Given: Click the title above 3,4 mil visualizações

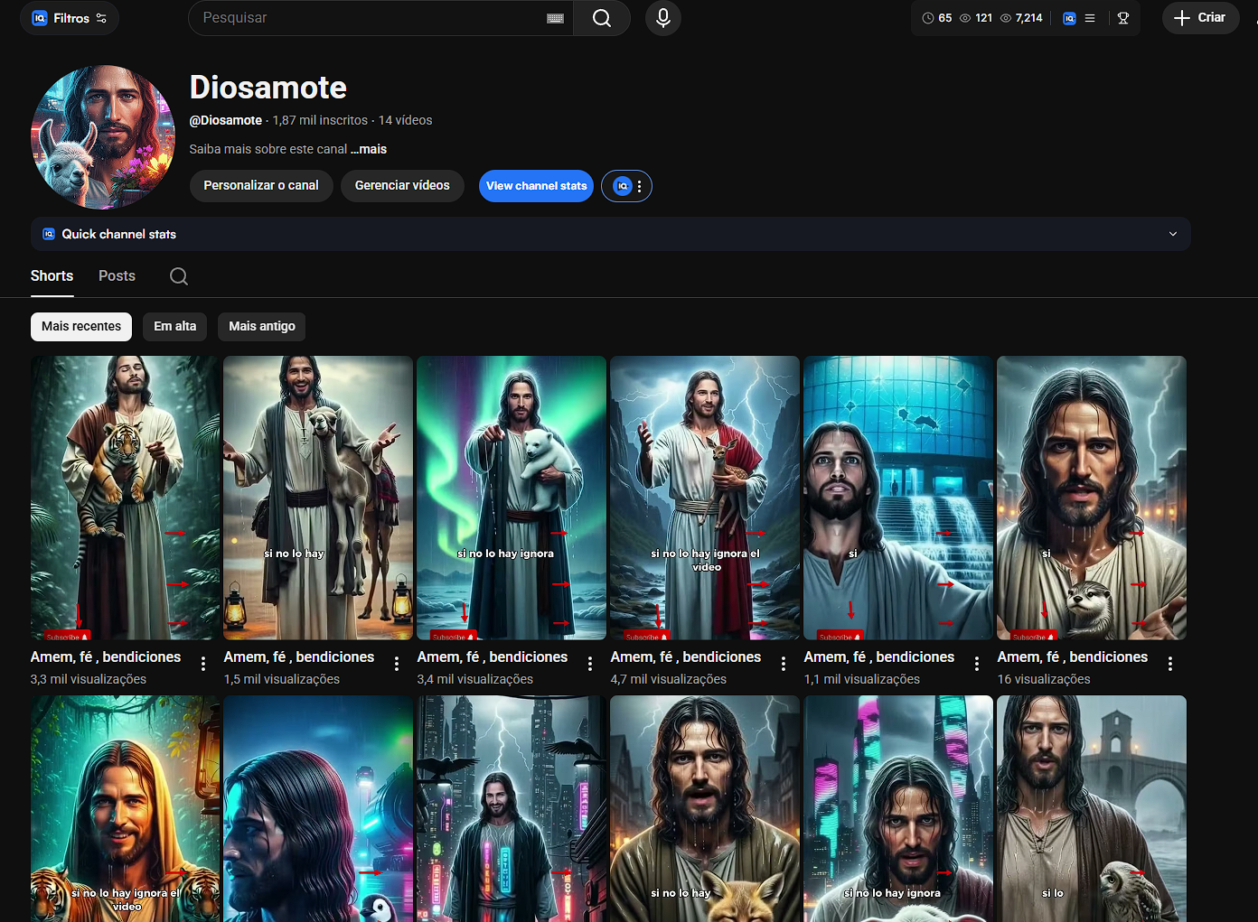Looking at the screenshot, I should (x=493, y=657).
